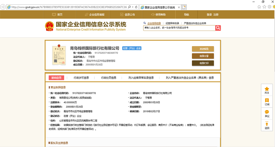Open a new browser tab
This screenshot has height=147, width=275.
point(184,7)
